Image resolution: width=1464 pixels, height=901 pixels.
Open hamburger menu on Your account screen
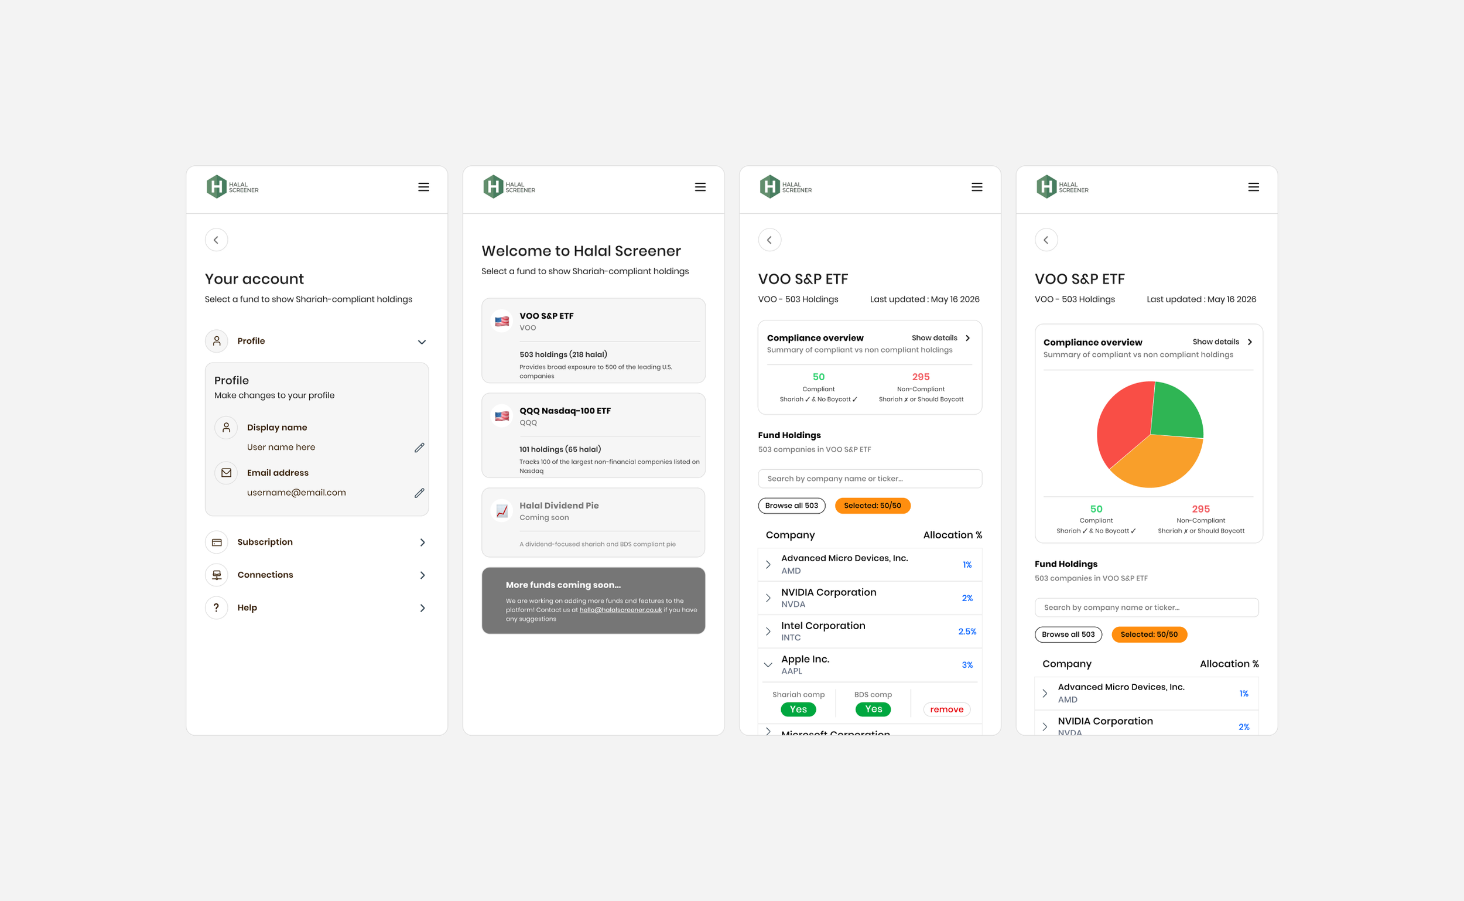pos(423,187)
